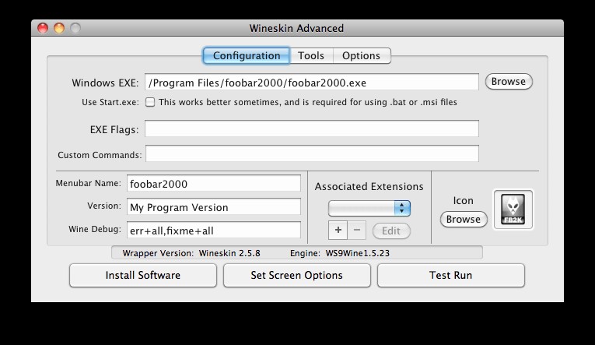This screenshot has height=345, width=595.
Task: Click into the Custom Commands field
Action: click(x=313, y=153)
